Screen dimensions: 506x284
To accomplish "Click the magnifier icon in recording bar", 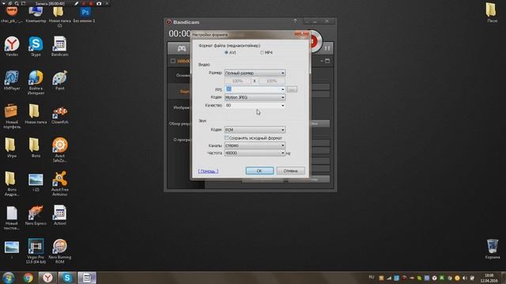I will coord(17,3).
